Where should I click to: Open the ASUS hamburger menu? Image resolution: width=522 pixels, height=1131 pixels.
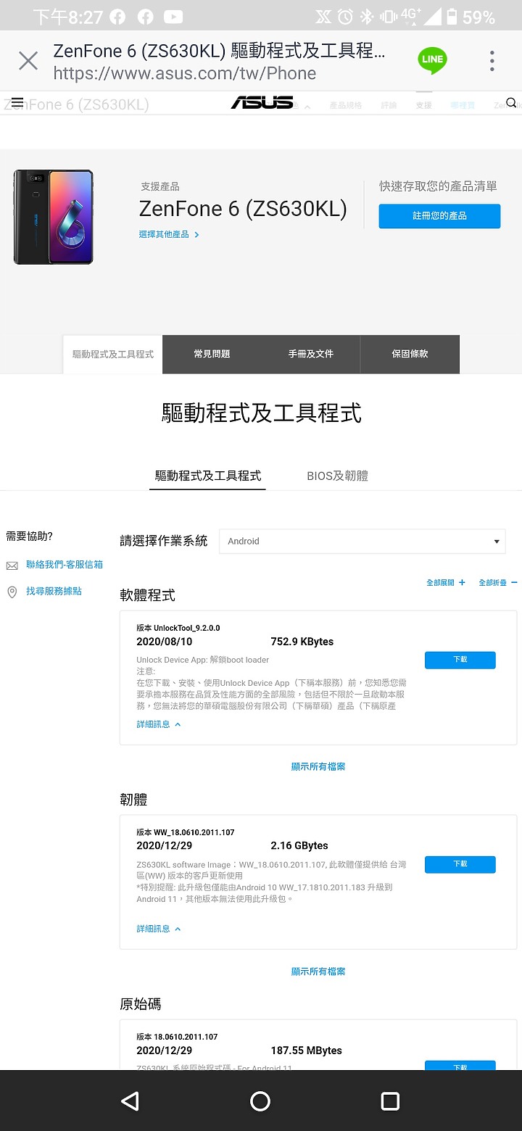coord(17,102)
